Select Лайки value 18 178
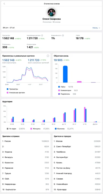The image size is (103, 194). [x=80, y=38]
